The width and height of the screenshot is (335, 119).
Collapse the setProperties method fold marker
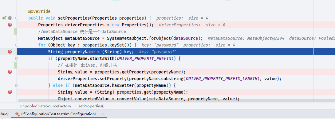coord(17,18)
